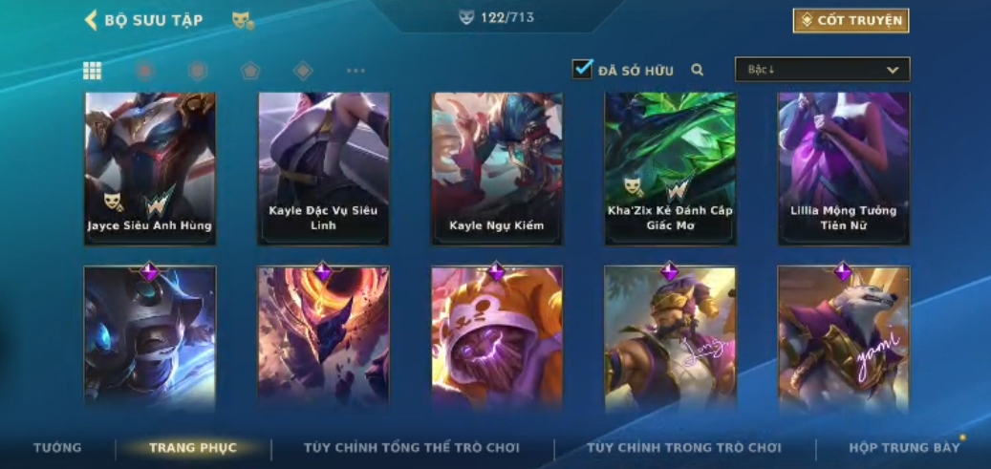991x469 pixels.
Task: Go back via Bộ Sưu Tập arrow
Action: point(91,20)
